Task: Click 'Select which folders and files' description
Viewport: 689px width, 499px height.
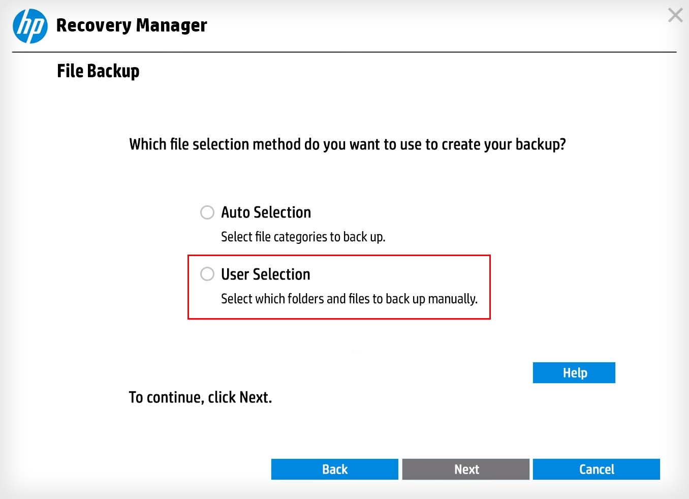Action: 350,299
